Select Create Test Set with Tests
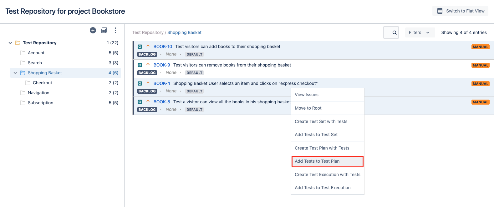The width and height of the screenshot is (494, 207). point(328,121)
